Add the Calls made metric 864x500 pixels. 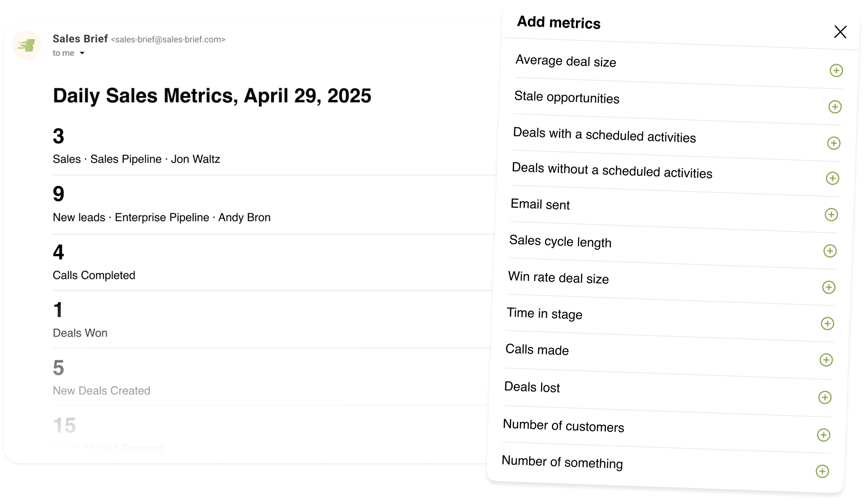point(826,360)
